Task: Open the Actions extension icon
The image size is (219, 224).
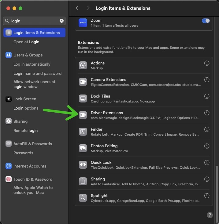Action: [83, 65]
